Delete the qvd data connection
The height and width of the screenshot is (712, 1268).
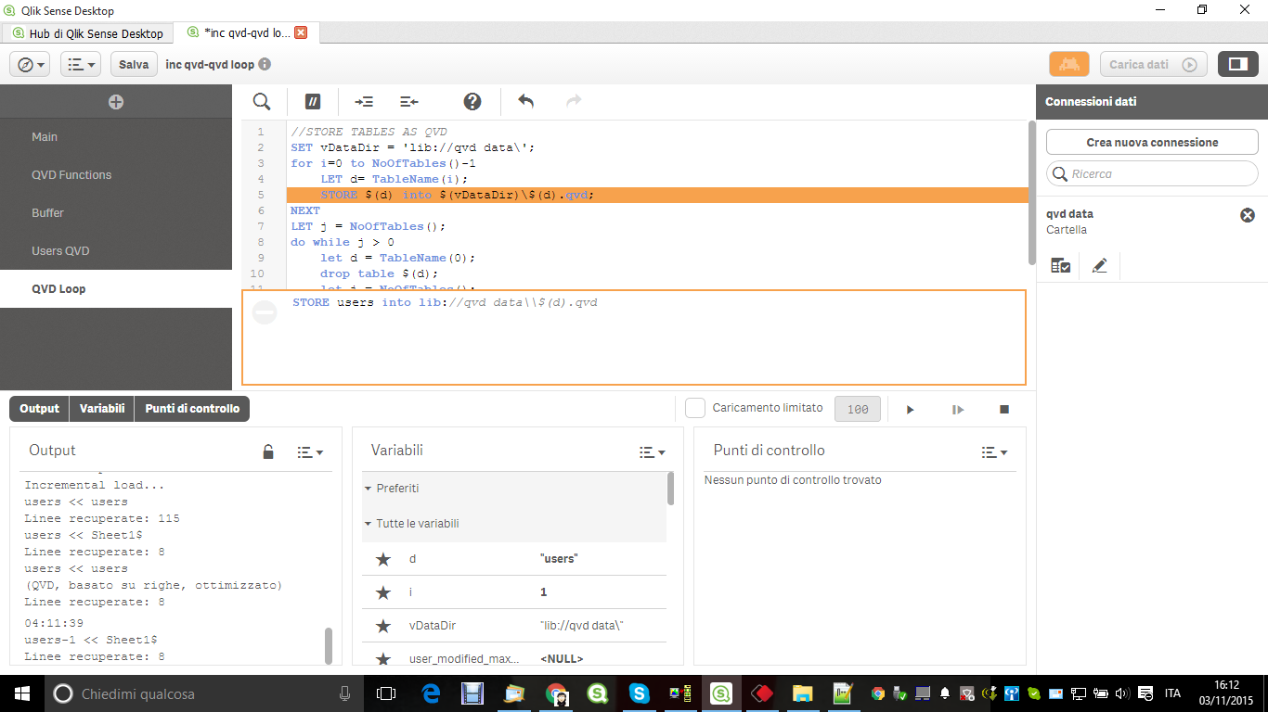tap(1248, 215)
